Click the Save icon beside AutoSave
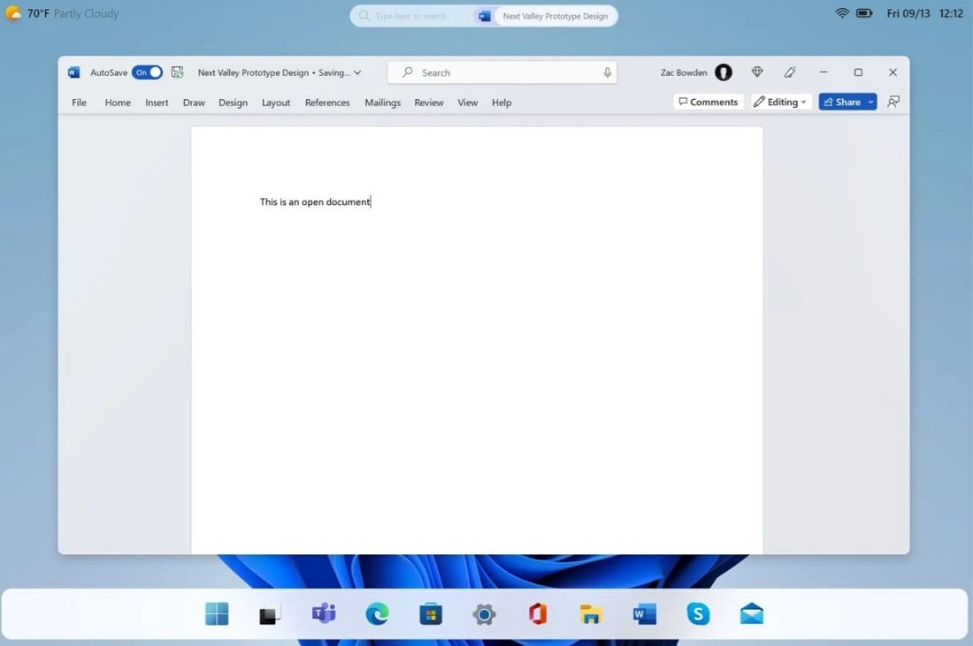Viewport: 973px width, 646px height. click(176, 72)
